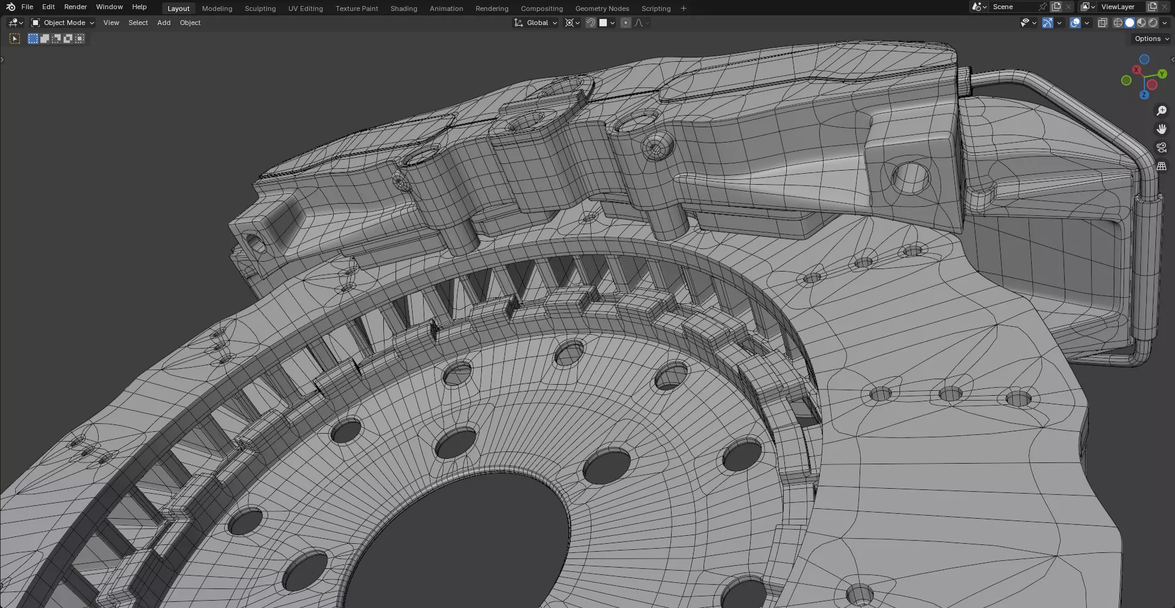Choose the set new selection mode icon
This screenshot has width=1175, height=608.
pyautogui.click(x=33, y=39)
